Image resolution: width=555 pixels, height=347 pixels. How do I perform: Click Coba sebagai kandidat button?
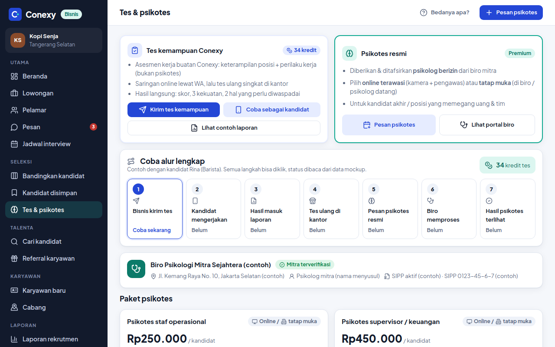tap(272, 110)
